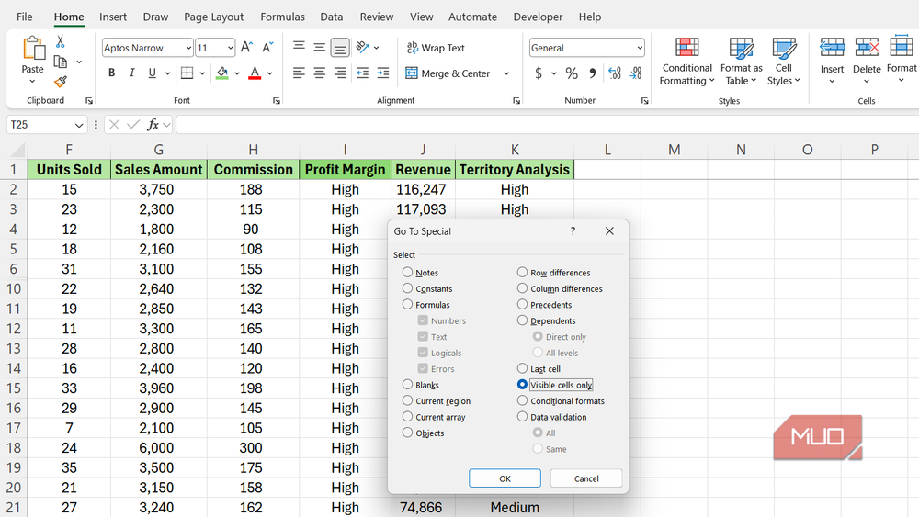Decrease font size with the smaller A icon
Viewport: 919px width, 517px height.
(x=267, y=48)
